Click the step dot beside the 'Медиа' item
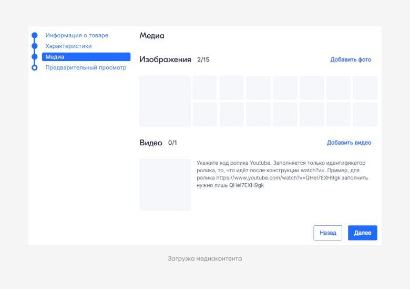The width and height of the screenshot is (410, 289). point(35,57)
